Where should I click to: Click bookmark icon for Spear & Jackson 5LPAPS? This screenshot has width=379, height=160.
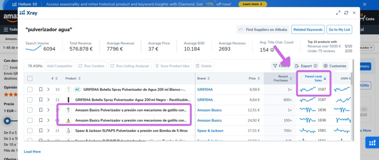(x=41, y=130)
